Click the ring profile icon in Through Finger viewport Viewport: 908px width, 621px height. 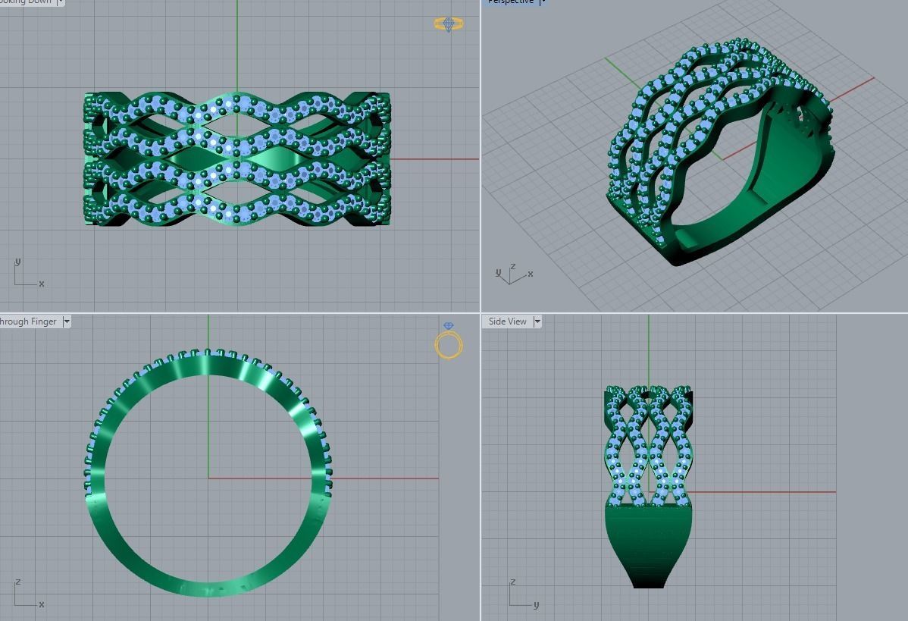(449, 341)
